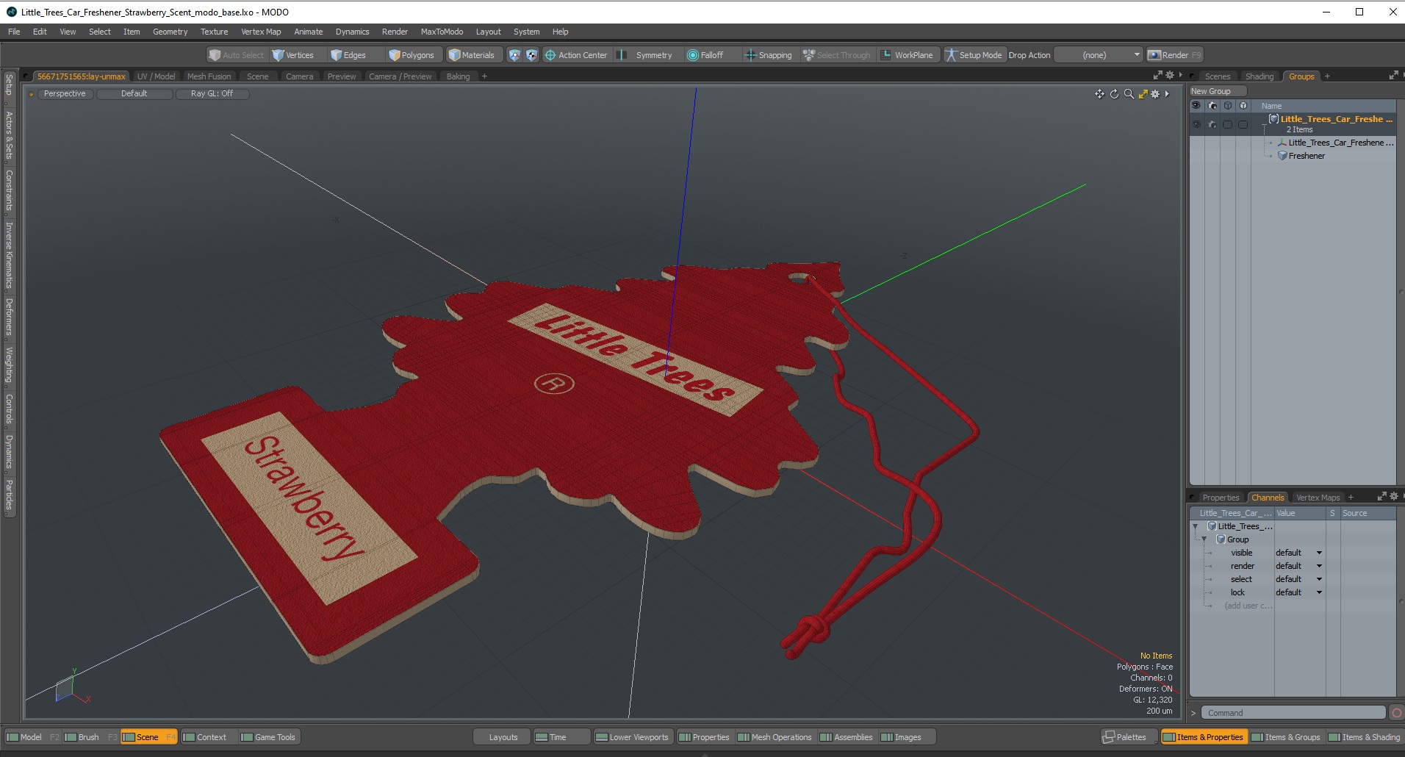
Task: Open Action Center options
Action: (x=576, y=55)
